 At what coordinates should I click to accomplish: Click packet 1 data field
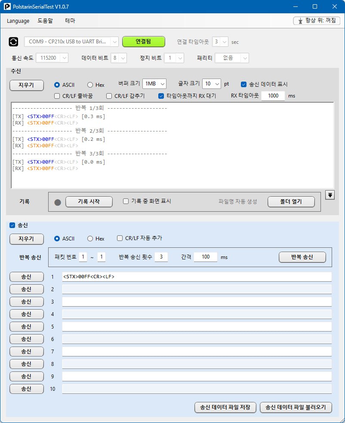coord(197,277)
